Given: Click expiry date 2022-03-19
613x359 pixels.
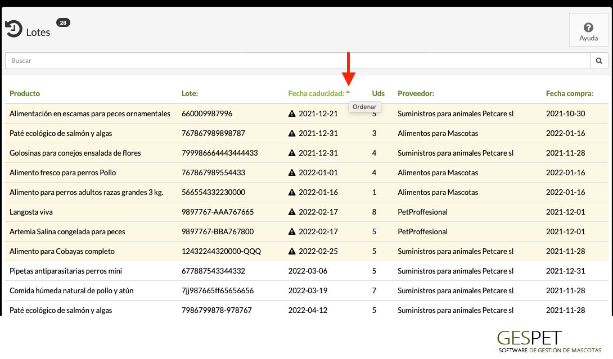Looking at the screenshot, I should (308, 290).
